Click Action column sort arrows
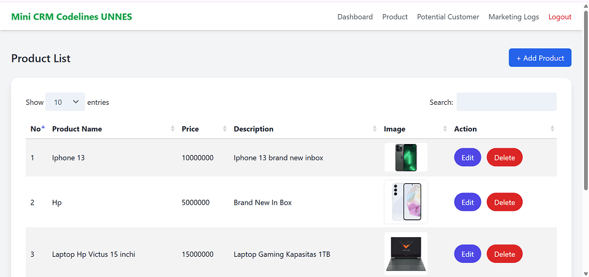 552,129
